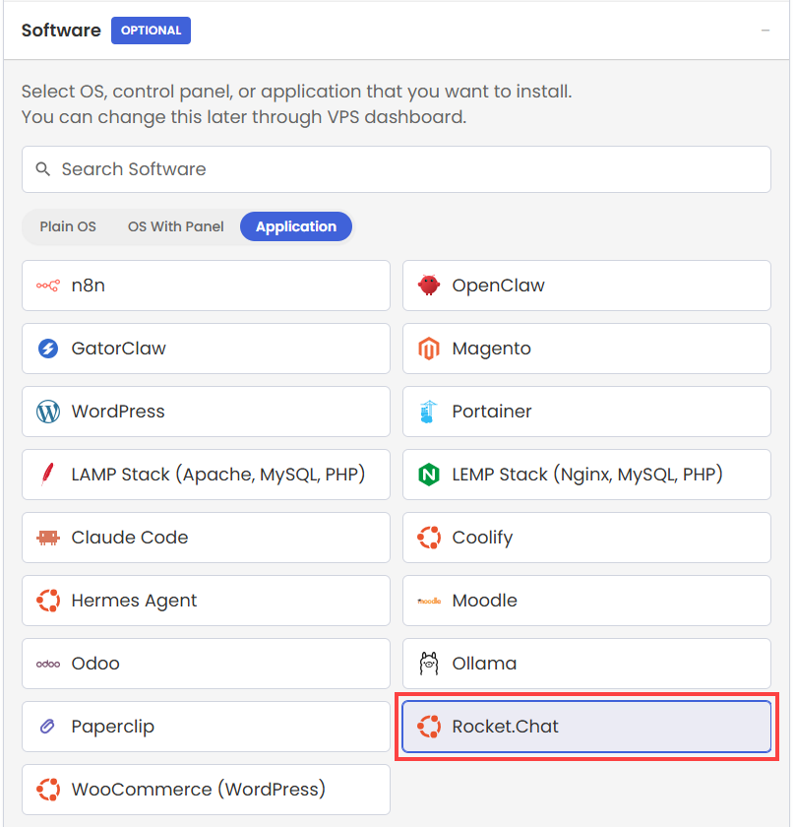This screenshot has height=827, width=796.
Task: Click the WordPress W logo icon
Action: coord(48,412)
